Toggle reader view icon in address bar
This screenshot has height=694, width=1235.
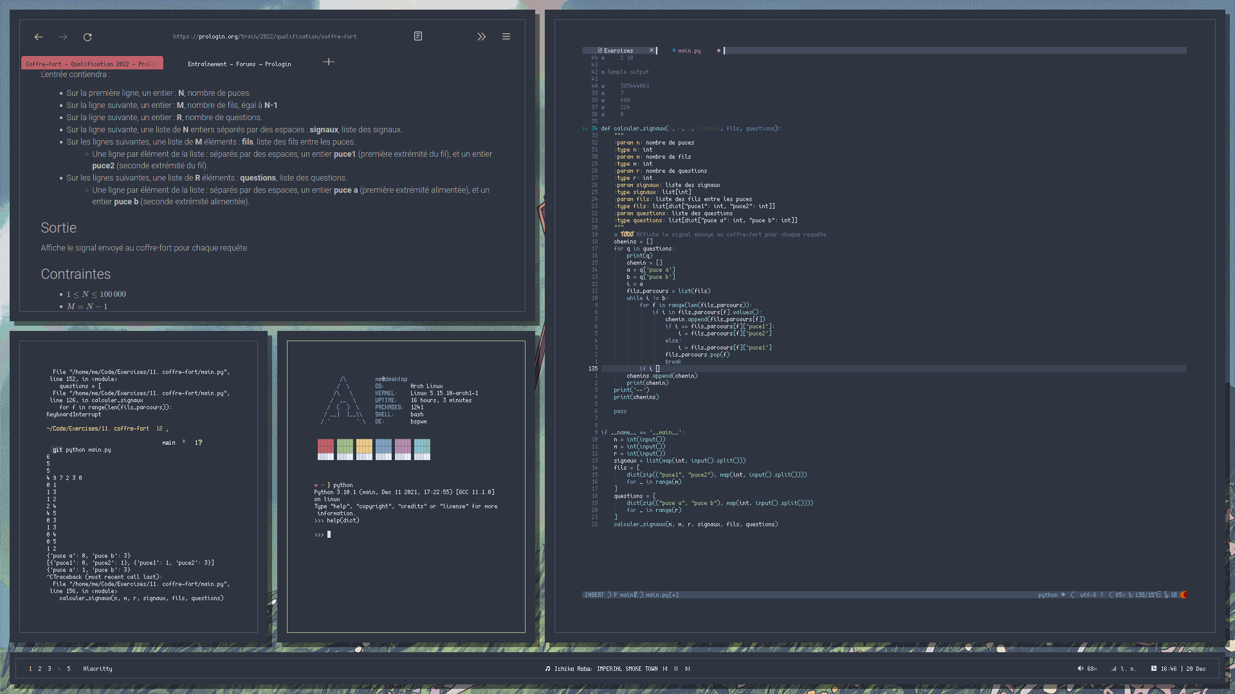click(x=418, y=37)
